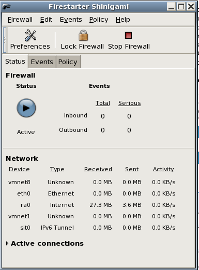The image size is (199, 270).
Task: Open the Edit menu
Action: point(46,20)
